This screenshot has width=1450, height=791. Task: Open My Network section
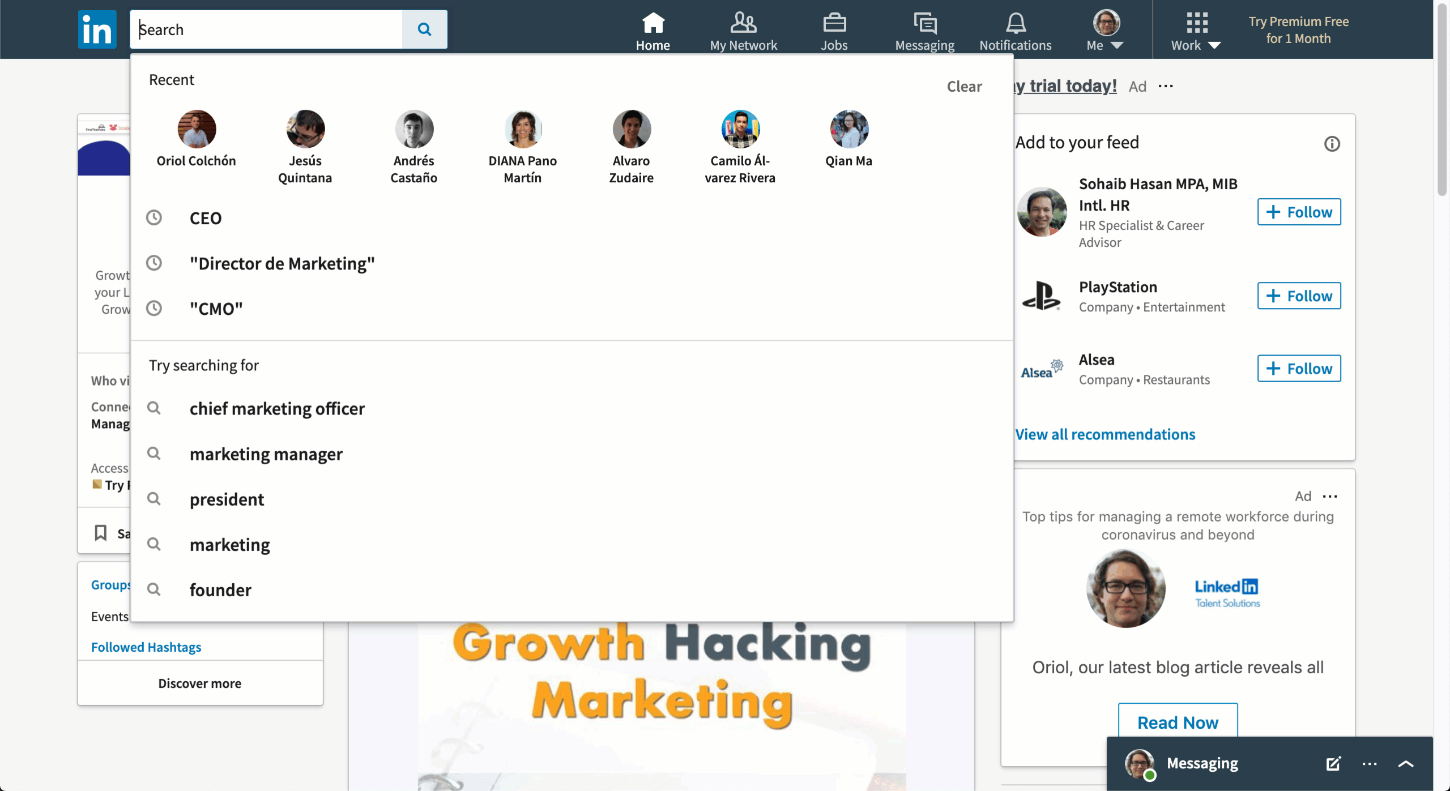coord(744,29)
